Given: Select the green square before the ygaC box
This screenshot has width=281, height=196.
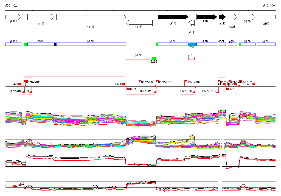Looking at the screenshot, I should pyautogui.click(x=240, y=44).
